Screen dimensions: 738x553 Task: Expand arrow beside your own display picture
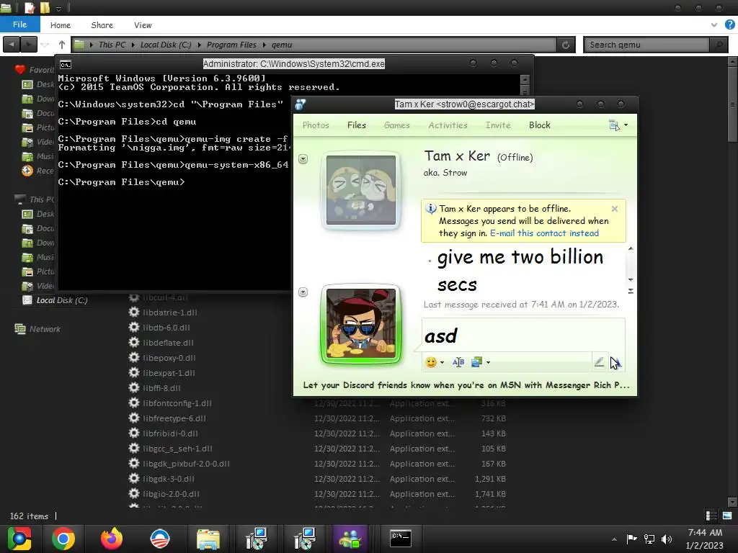coord(303,292)
